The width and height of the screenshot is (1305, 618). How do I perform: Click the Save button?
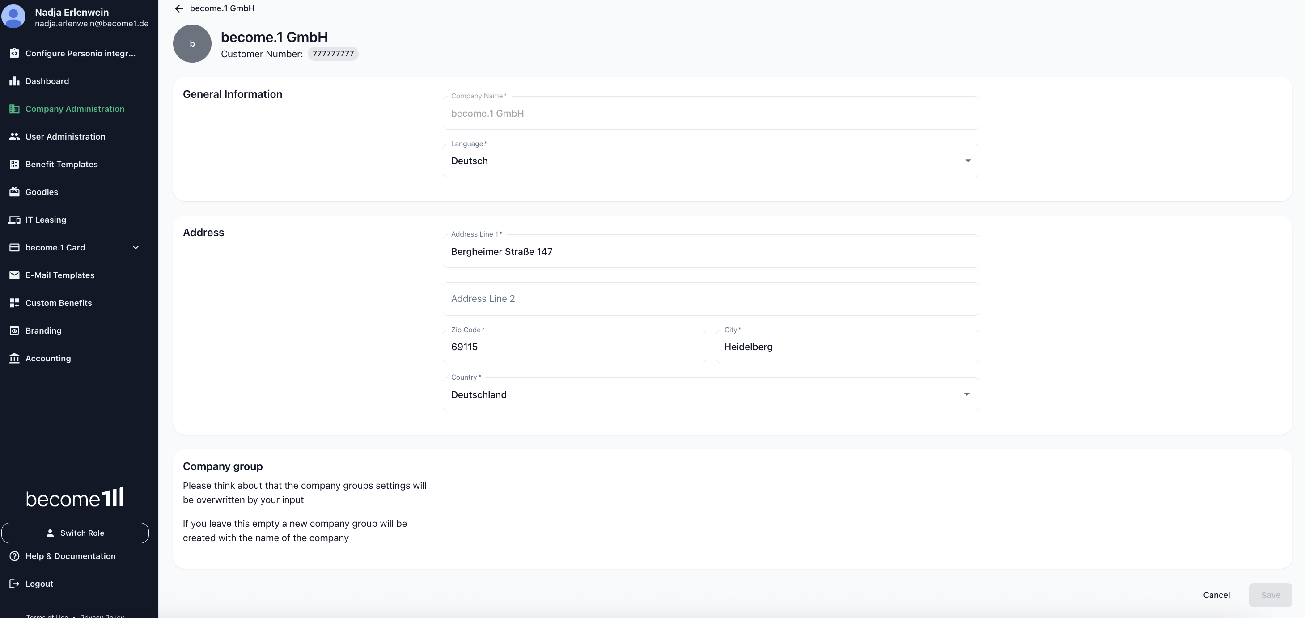tap(1271, 595)
